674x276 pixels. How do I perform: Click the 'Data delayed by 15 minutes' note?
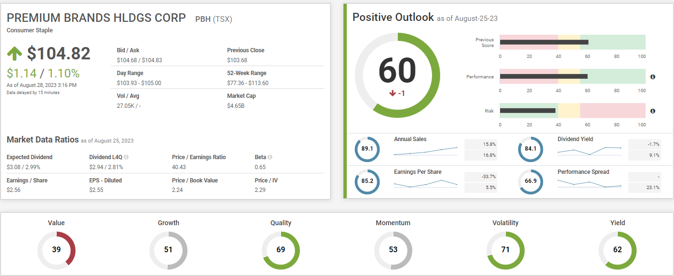click(x=33, y=93)
